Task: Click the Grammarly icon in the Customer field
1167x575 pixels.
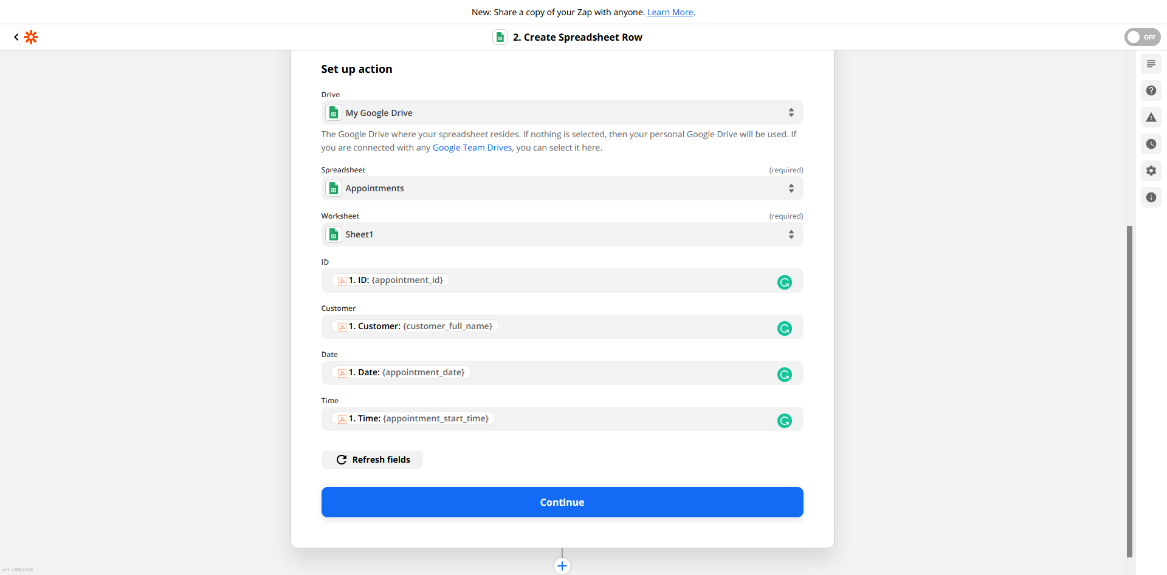Action: coord(785,328)
